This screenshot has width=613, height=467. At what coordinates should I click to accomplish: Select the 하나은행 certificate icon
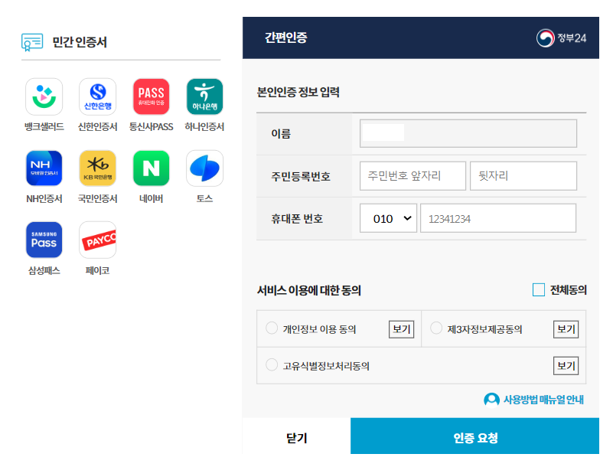click(x=205, y=96)
